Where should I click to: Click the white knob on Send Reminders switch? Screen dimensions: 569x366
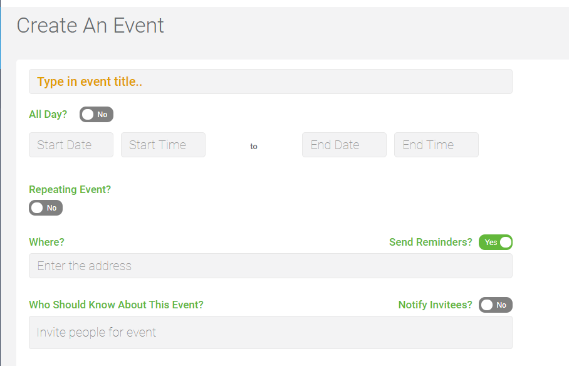point(506,242)
